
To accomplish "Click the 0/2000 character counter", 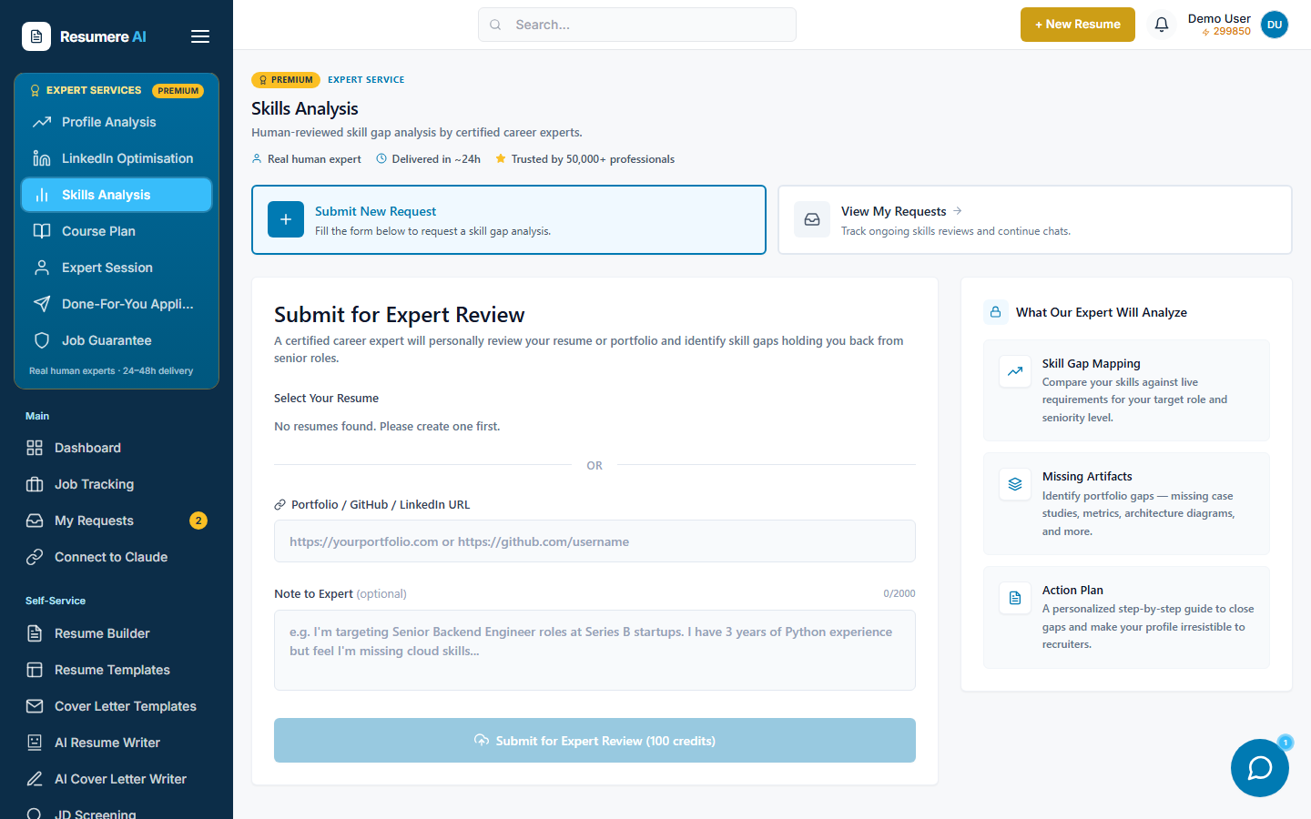I will click(x=899, y=593).
